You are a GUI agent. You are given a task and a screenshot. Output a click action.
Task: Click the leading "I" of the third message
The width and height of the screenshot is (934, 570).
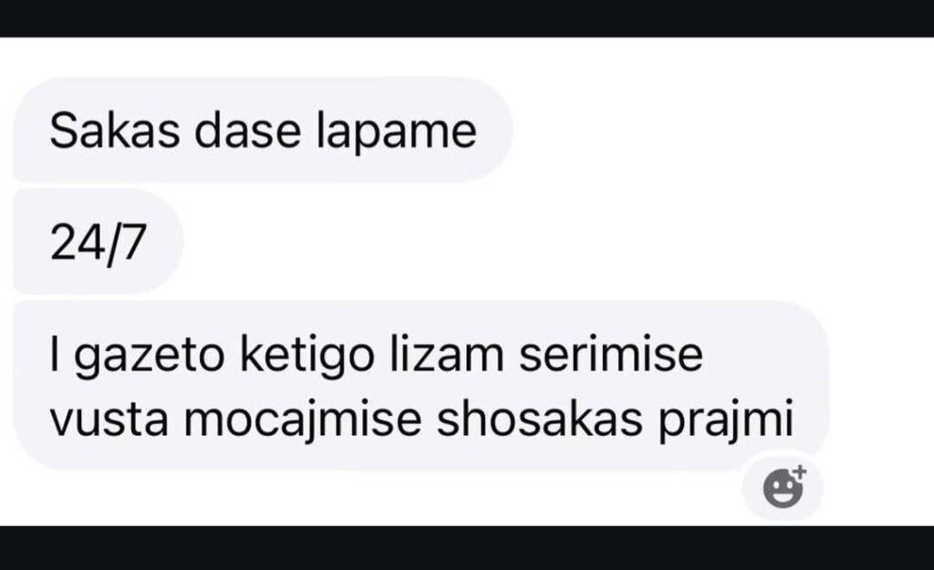tap(56, 355)
